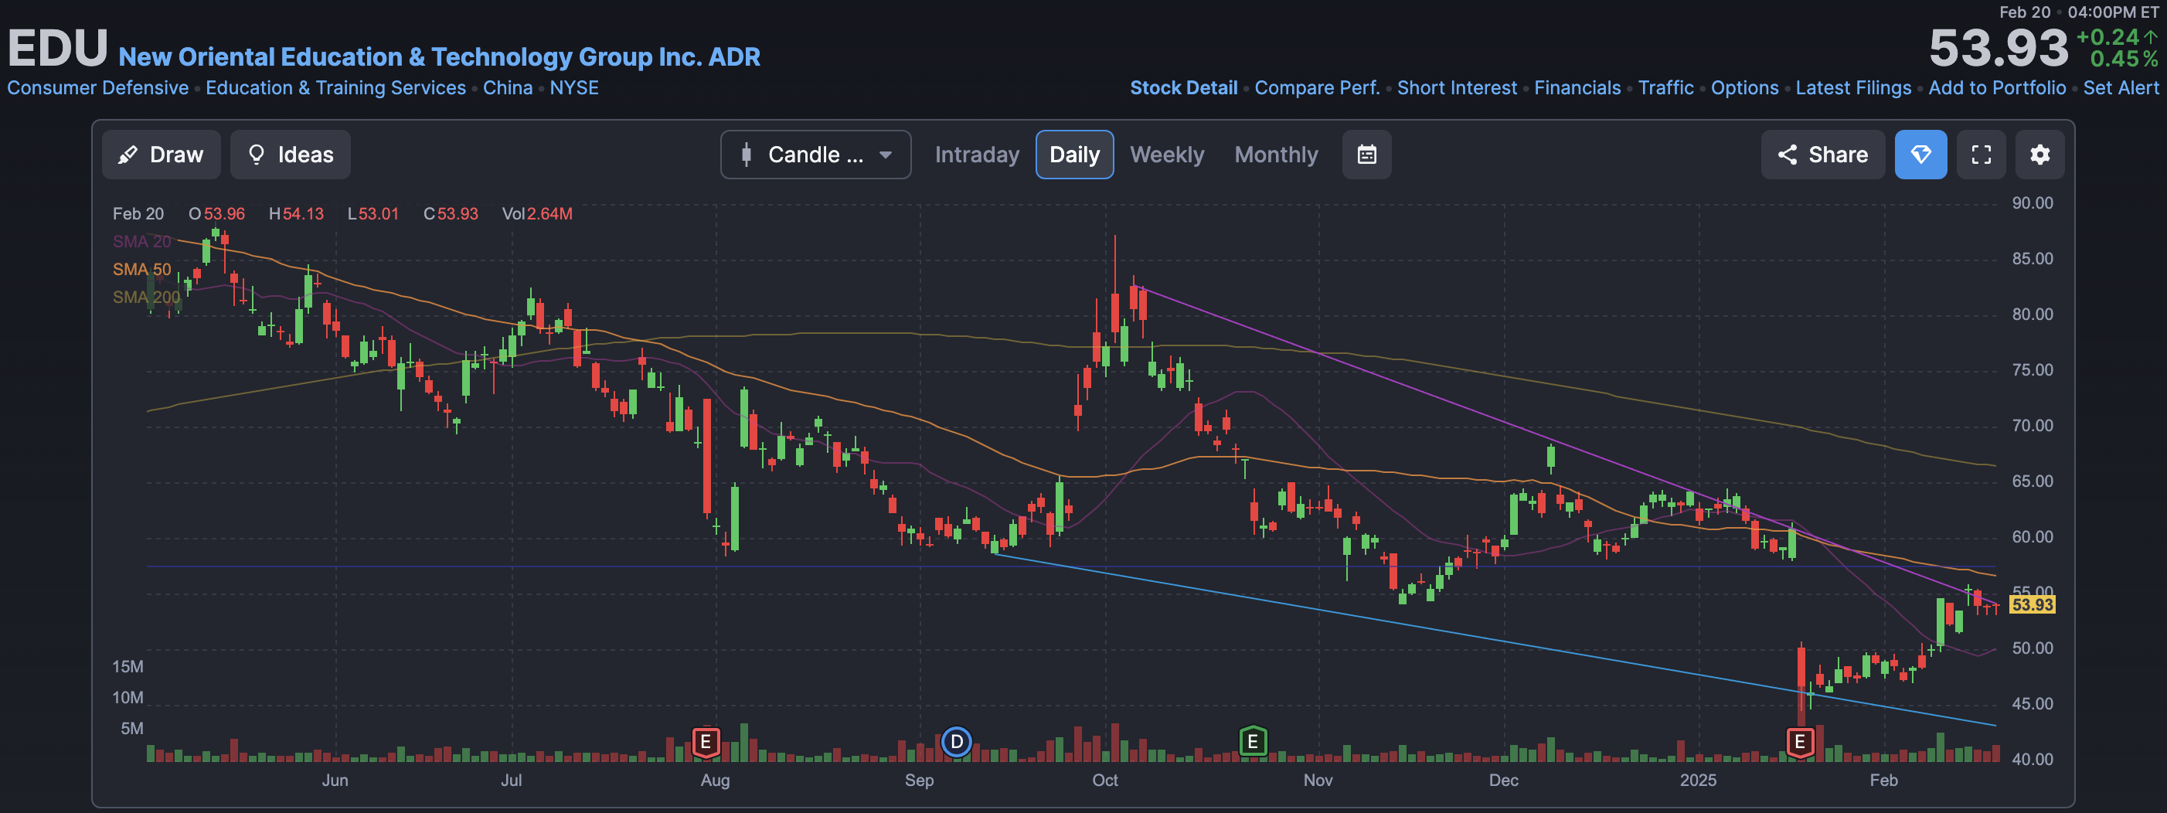Image resolution: width=2167 pixels, height=813 pixels.
Task: Click the H 54.13 high value
Action: (x=295, y=214)
